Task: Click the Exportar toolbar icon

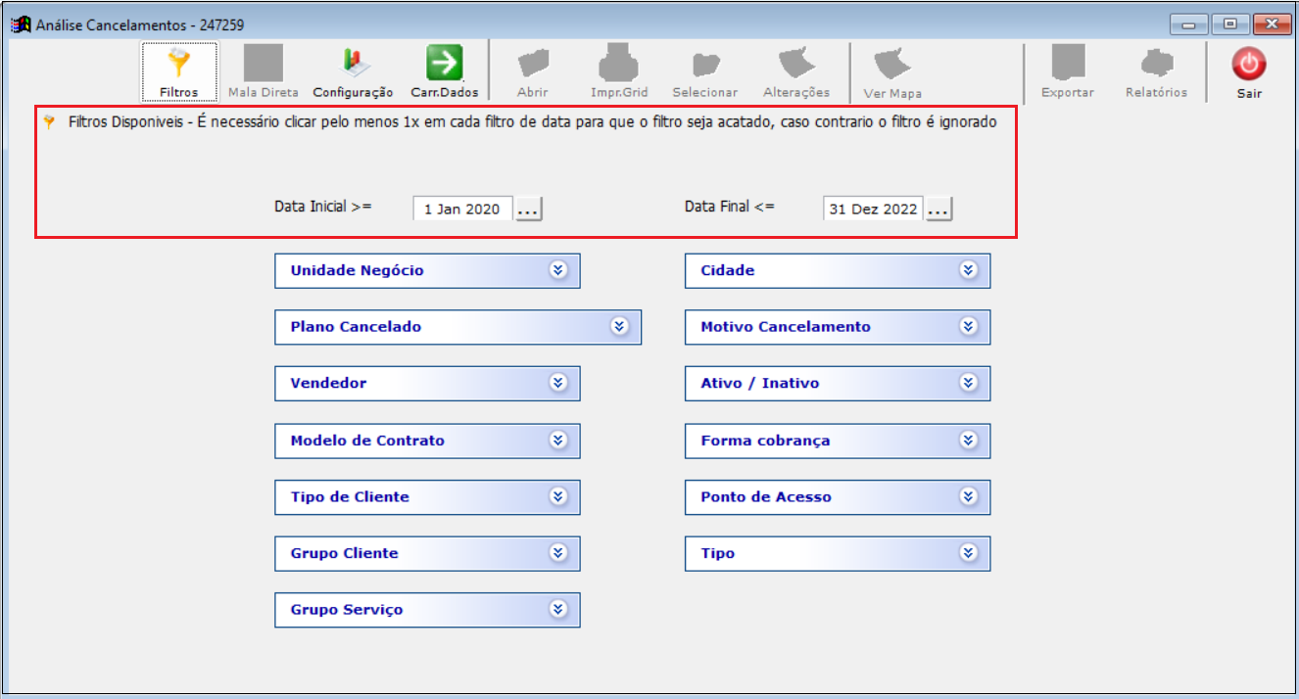Action: click(x=1067, y=65)
